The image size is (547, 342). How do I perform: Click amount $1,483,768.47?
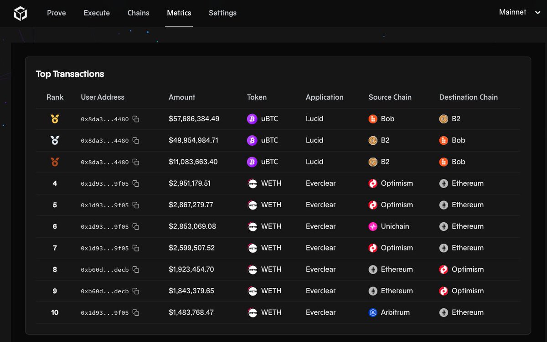[x=191, y=312]
